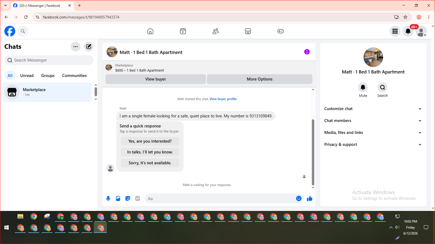Screen dimensions: 435x244
Task: Attach a photo with the image icon
Action: tap(118, 198)
